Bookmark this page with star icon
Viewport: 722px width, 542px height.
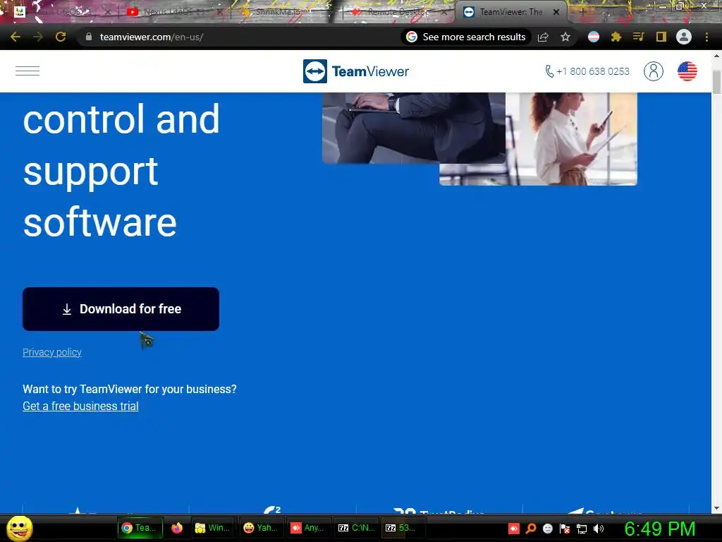click(x=565, y=37)
